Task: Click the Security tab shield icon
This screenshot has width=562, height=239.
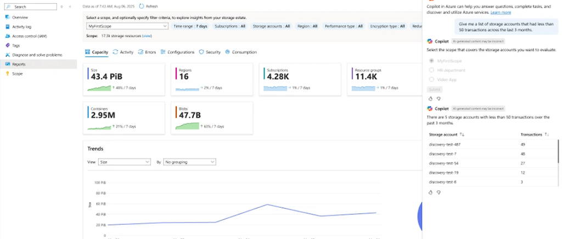Action: 201,52
